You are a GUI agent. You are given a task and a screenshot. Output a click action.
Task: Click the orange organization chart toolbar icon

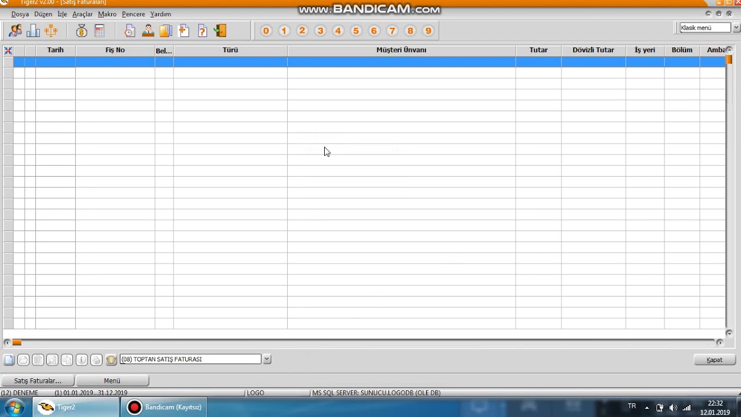coord(51,31)
